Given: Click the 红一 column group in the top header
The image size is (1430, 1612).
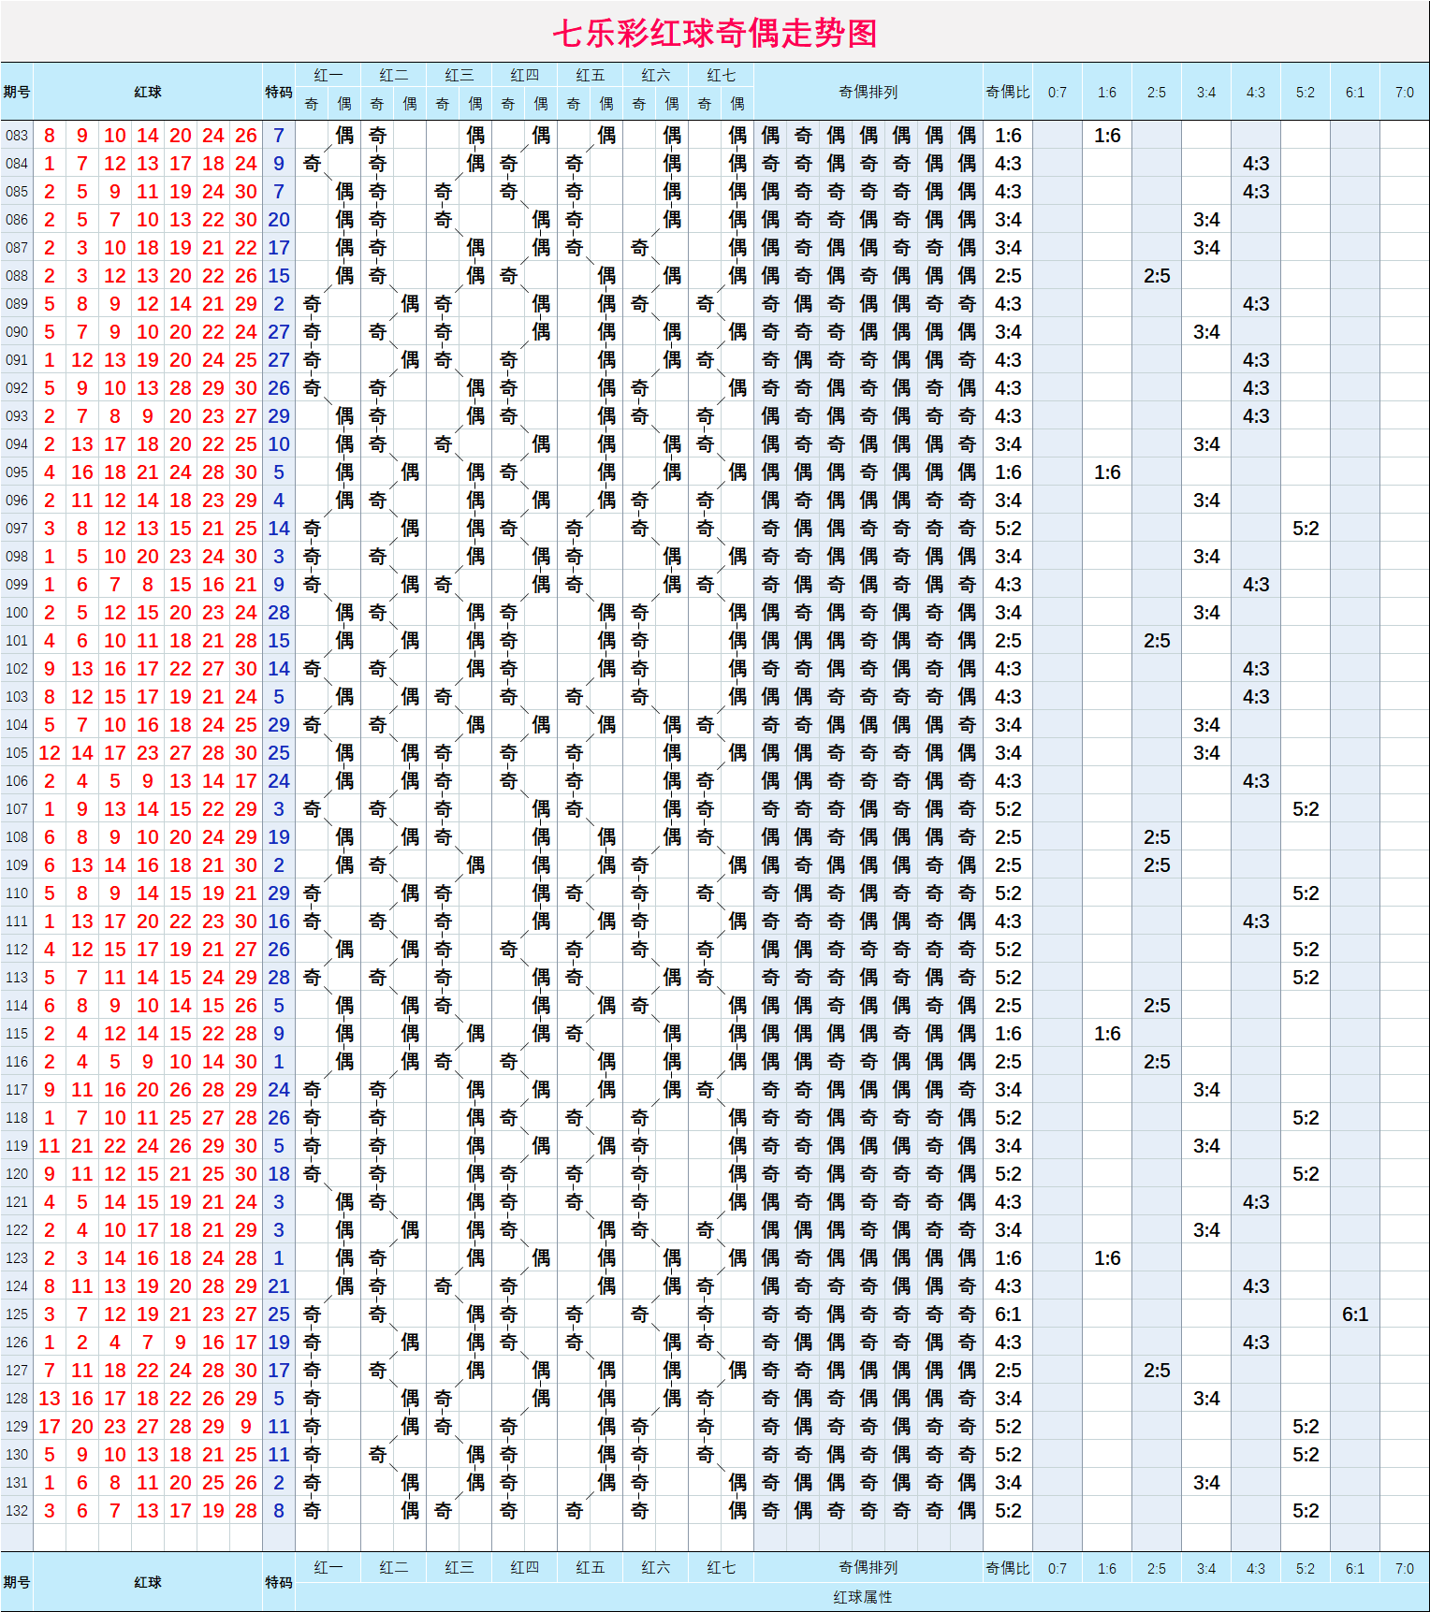Looking at the screenshot, I should click(x=328, y=75).
